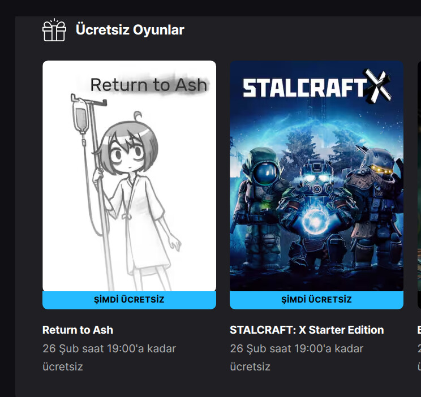Select the Return to Ash game title

point(78,330)
